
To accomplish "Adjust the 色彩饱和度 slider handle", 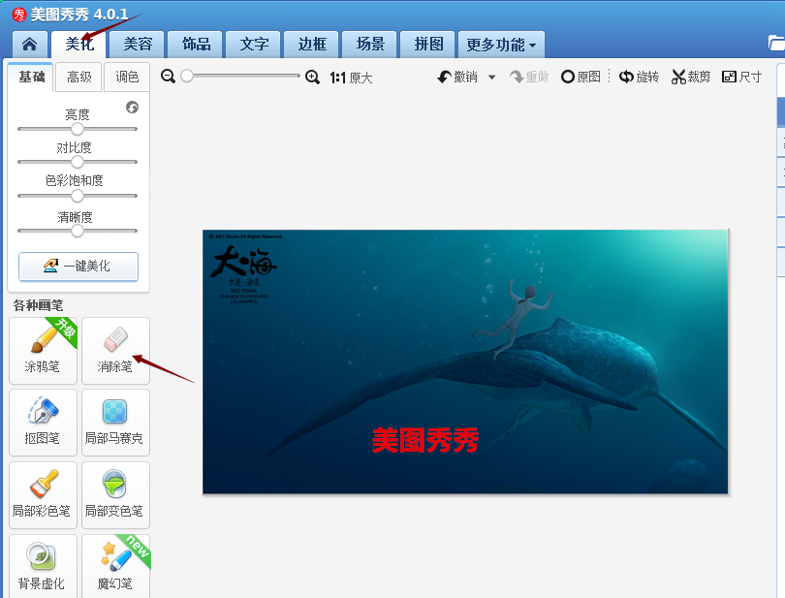I will point(78,196).
